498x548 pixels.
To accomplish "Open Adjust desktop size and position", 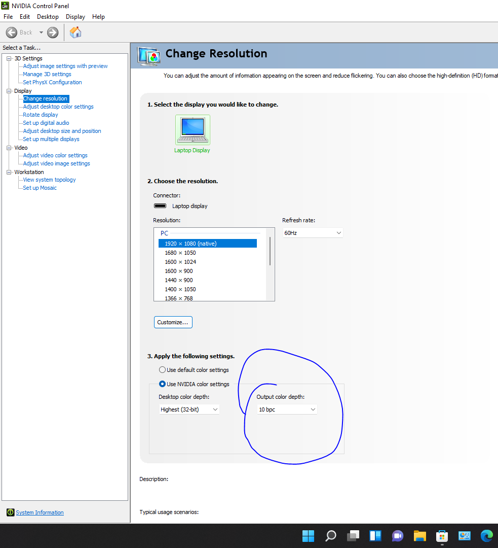I will tap(62, 131).
